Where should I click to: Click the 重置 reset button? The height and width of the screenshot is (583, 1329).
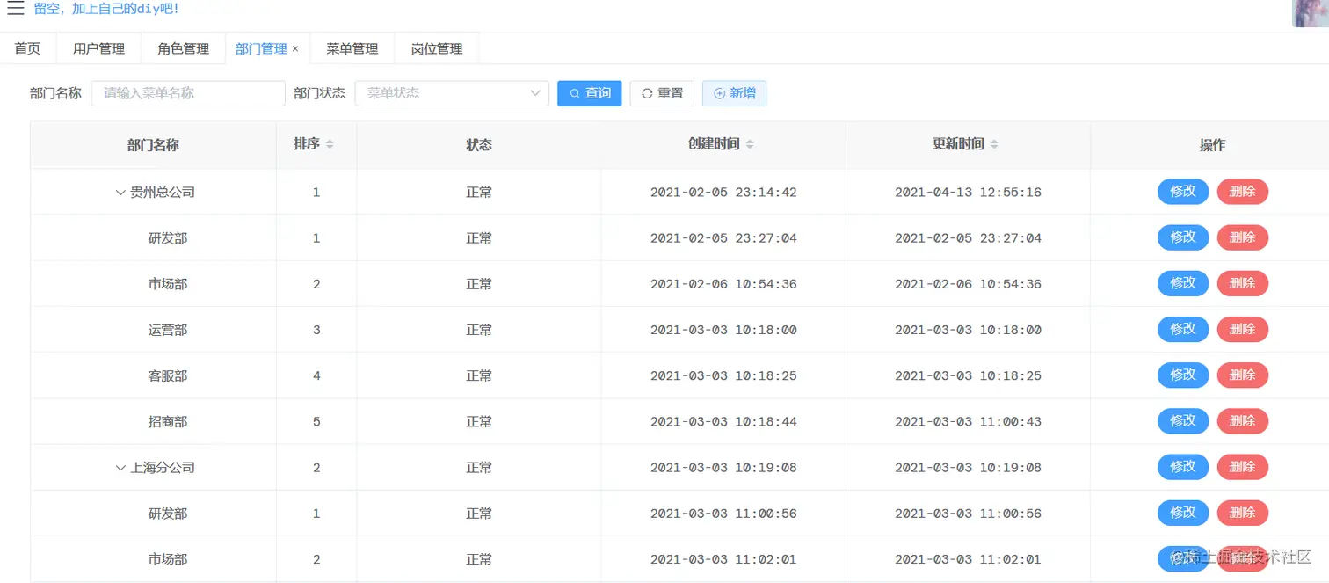[x=662, y=93]
